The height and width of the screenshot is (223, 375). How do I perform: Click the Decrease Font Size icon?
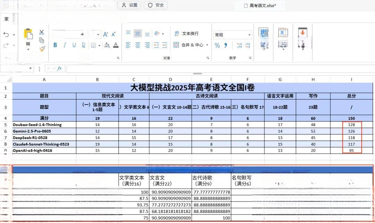[114, 34]
